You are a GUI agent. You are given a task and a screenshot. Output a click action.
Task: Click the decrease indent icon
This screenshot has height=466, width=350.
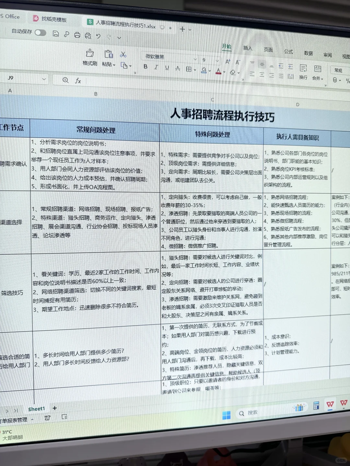point(281,66)
